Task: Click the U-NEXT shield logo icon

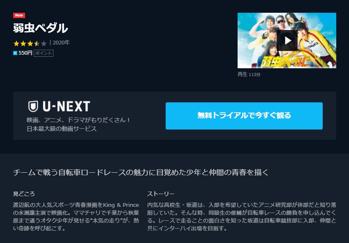Action: pos(33,106)
